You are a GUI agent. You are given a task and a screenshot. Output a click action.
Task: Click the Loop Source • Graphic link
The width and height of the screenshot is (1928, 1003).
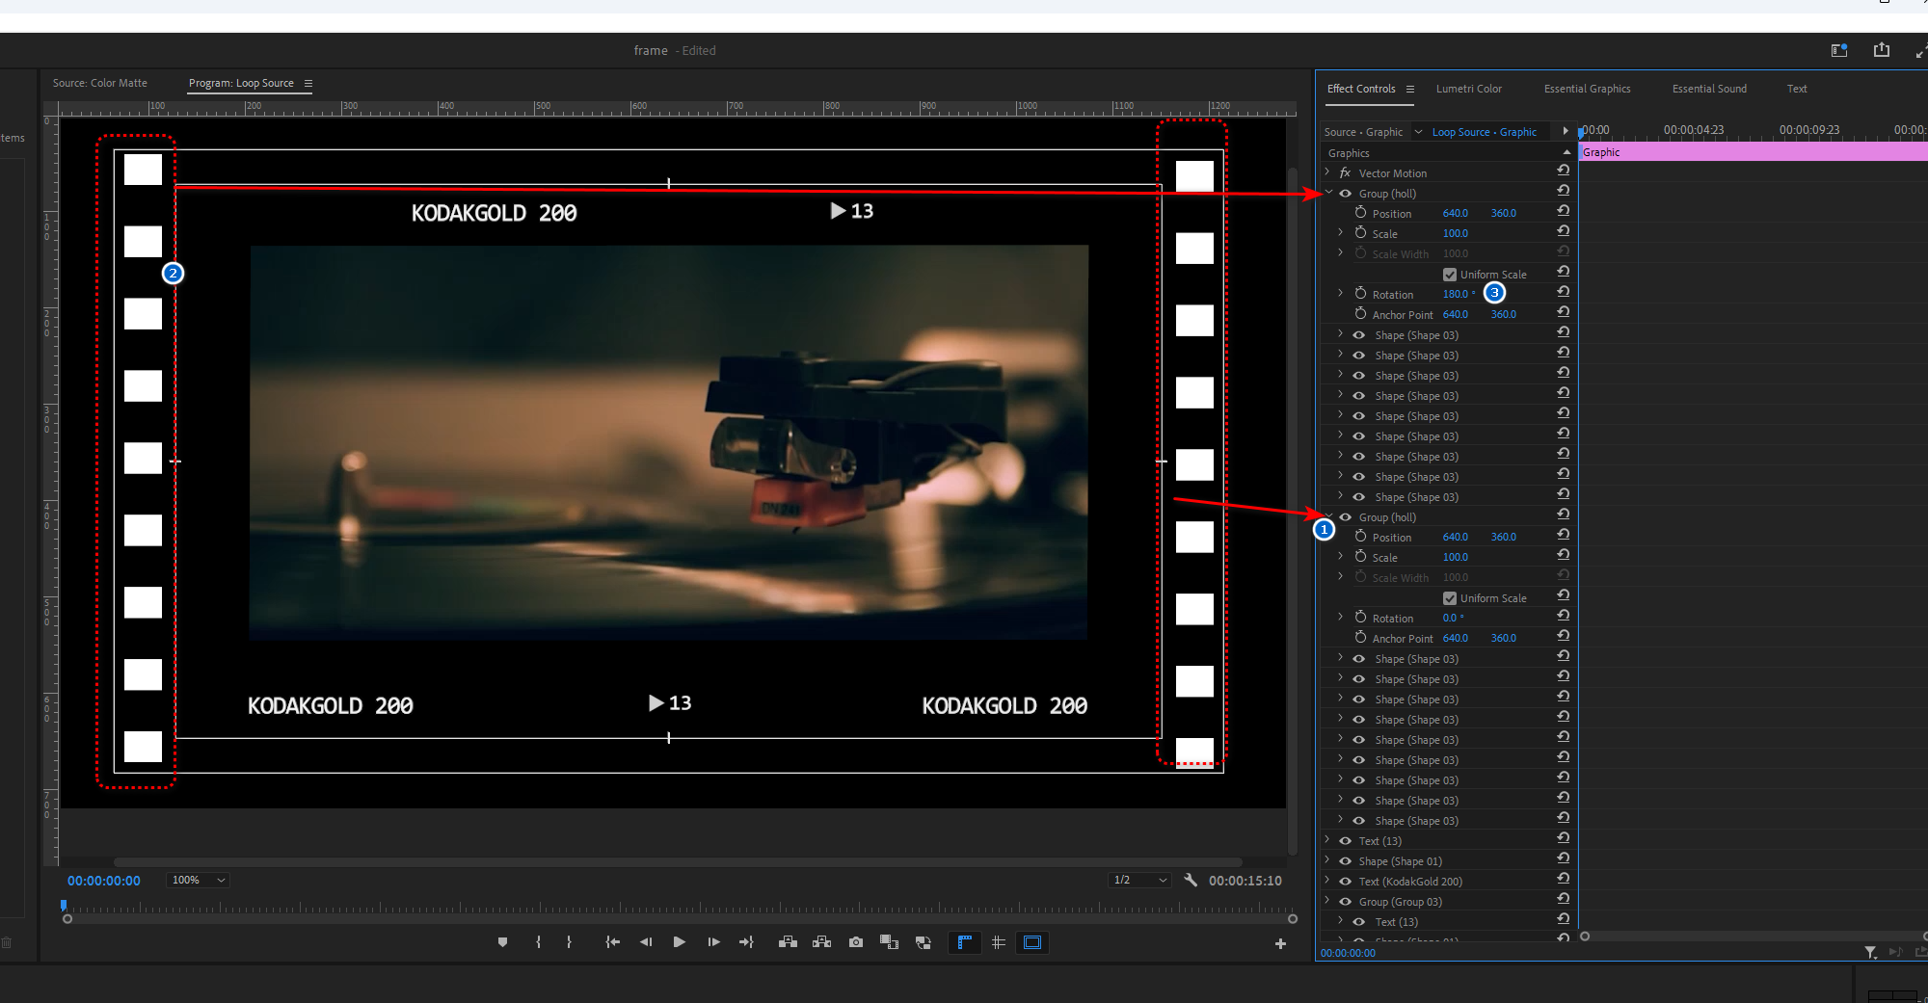click(1484, 132)
